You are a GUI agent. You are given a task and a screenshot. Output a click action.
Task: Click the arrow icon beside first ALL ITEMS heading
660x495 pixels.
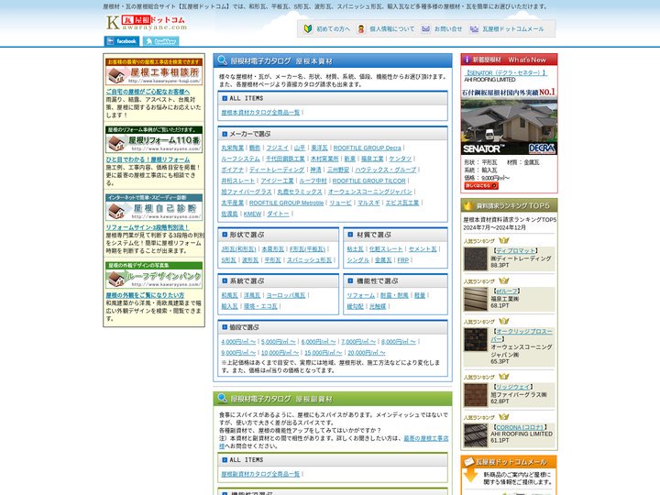coord(225,98)
